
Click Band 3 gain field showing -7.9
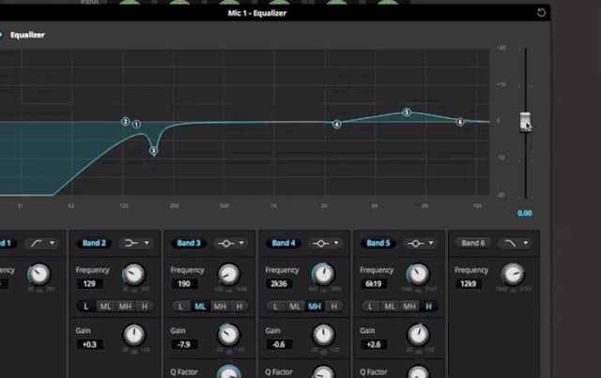[184, 344]
